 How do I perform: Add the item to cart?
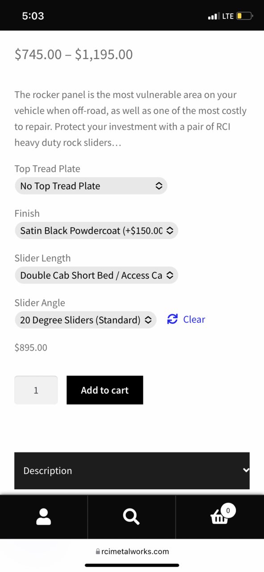point(105,390)
